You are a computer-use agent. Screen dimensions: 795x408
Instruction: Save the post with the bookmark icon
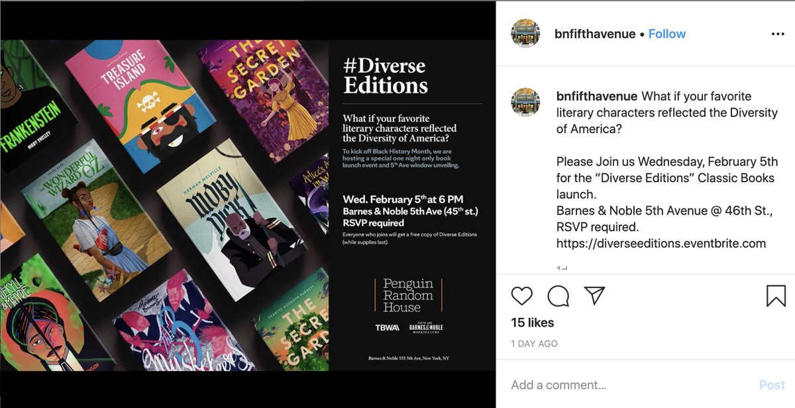click(x=776, y=295)
